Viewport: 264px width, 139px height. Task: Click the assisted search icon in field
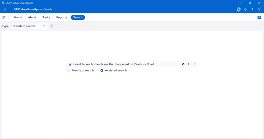pos(70,64)
